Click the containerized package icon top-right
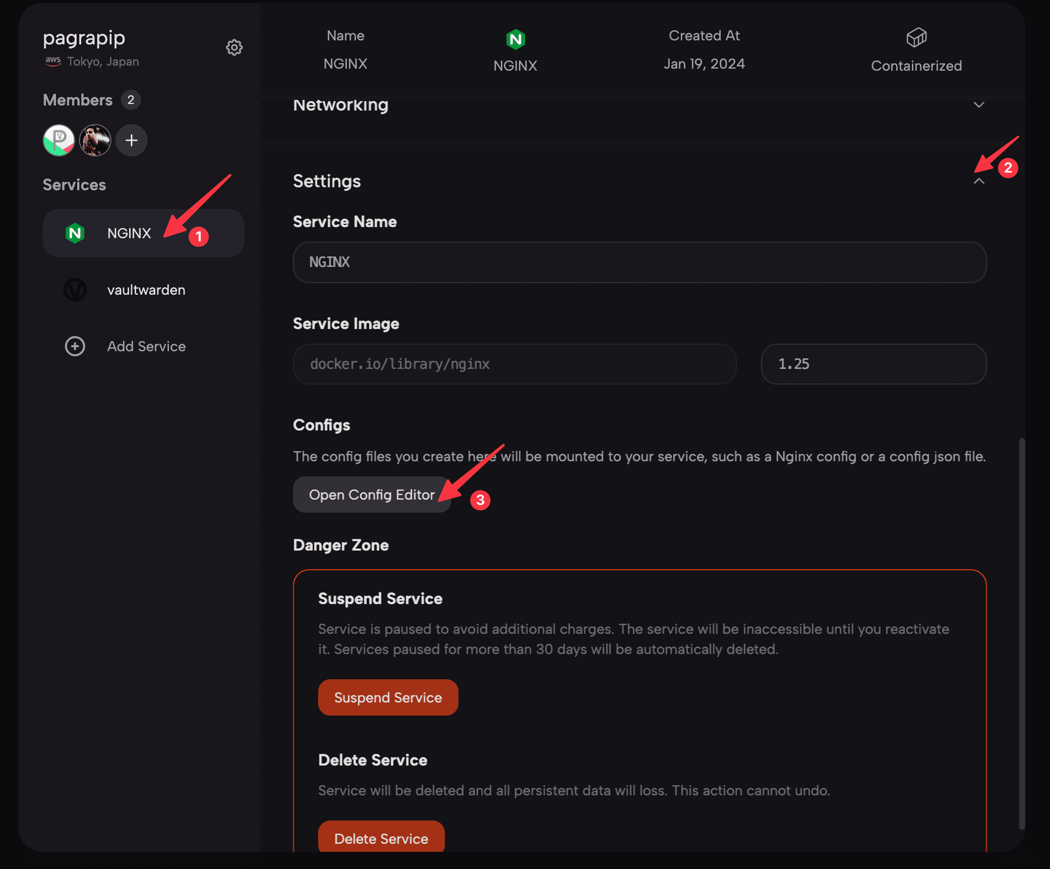The width and height of the screenshot is (1050, 869). click(x=916, y=36)
